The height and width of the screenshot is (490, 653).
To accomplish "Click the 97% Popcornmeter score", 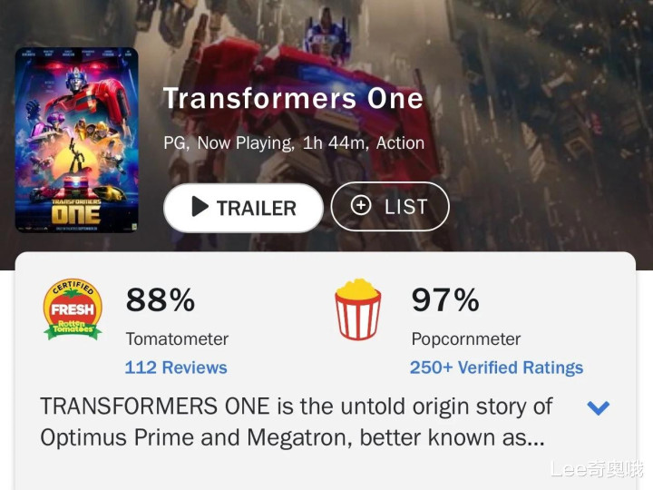I will click(445, 300).
